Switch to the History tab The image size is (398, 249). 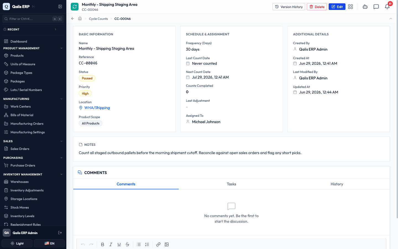pos(337,184)
